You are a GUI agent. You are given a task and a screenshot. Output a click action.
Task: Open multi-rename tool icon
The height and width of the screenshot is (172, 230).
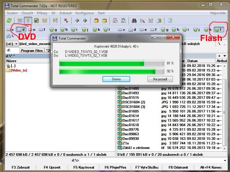coord(142,21)
